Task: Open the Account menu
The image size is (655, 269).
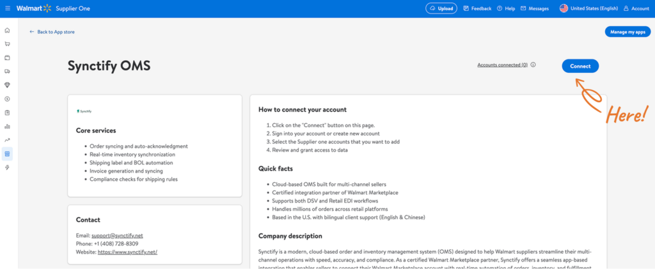Action: 636,8
